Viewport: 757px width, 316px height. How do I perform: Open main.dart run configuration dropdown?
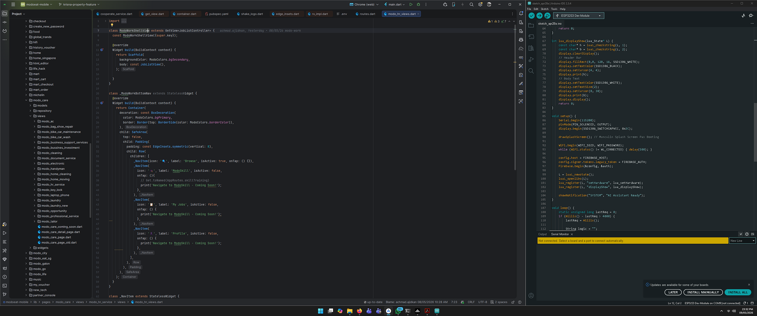(x=395, y=4)
